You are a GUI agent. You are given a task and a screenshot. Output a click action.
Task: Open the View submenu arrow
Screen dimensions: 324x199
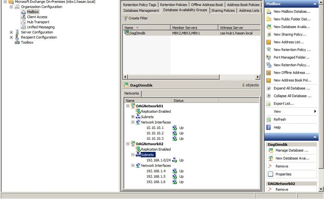tap(315, 111)
